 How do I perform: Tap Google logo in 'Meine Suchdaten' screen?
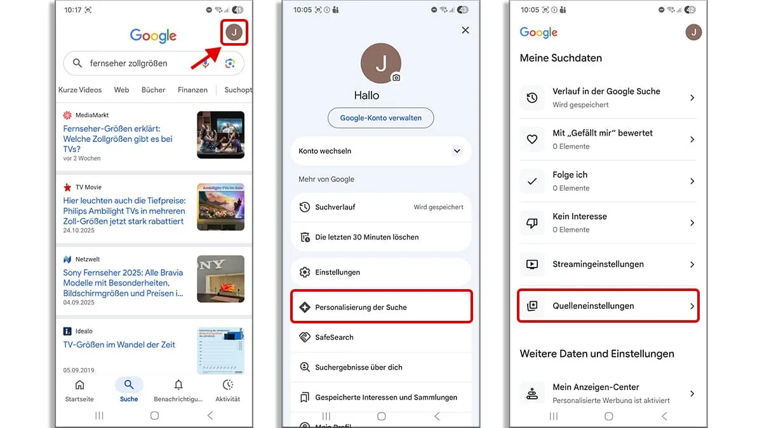(x=538, y=32)
